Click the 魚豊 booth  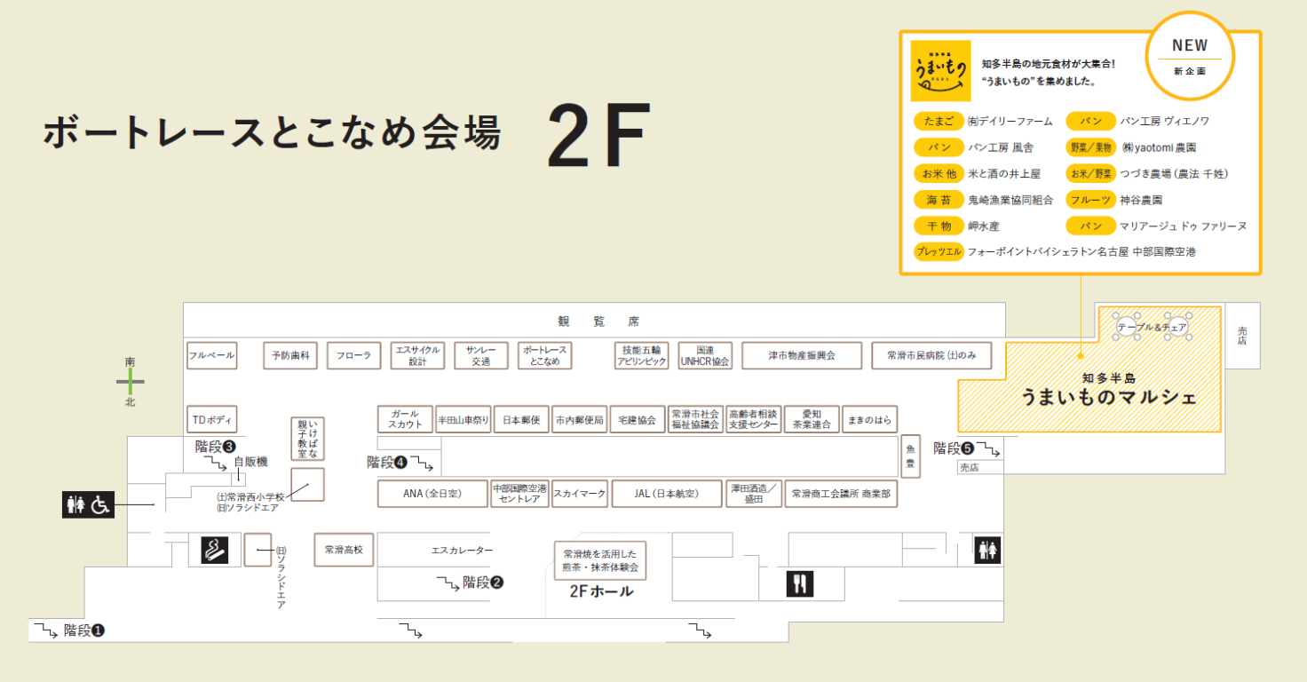click(910, 457)
